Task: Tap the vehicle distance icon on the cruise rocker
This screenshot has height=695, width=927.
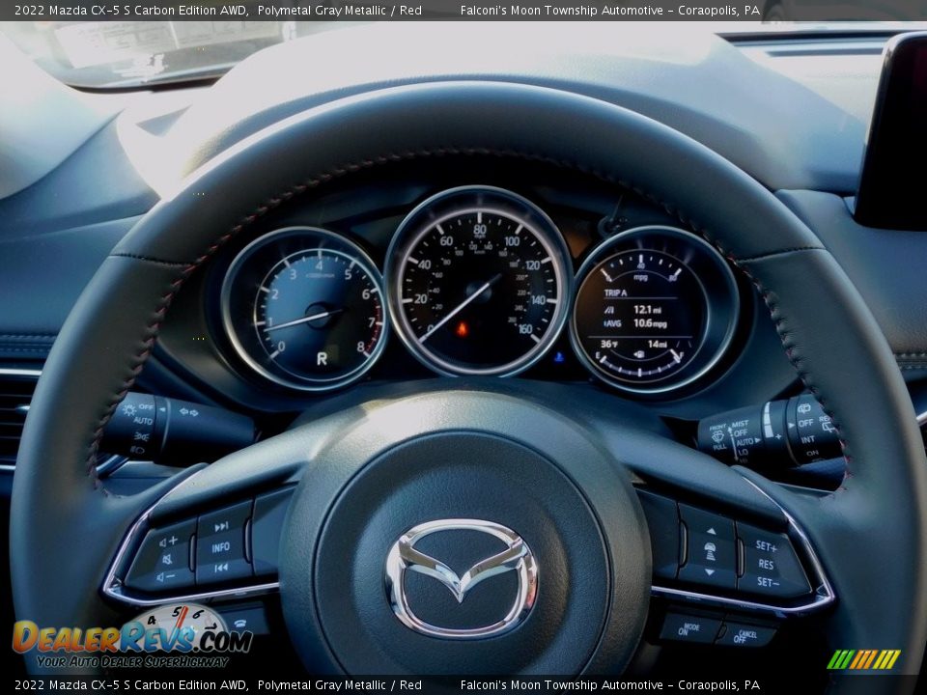Action: point(711,551)
